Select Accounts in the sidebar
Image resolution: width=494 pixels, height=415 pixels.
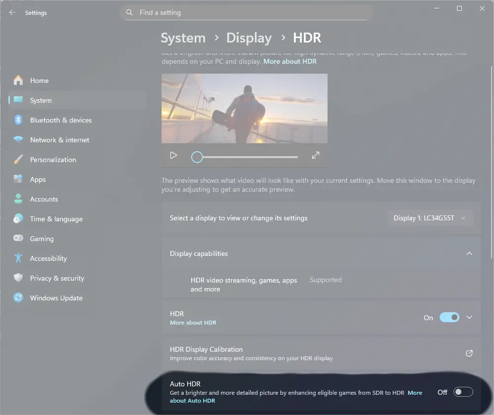tap(43, 199)
